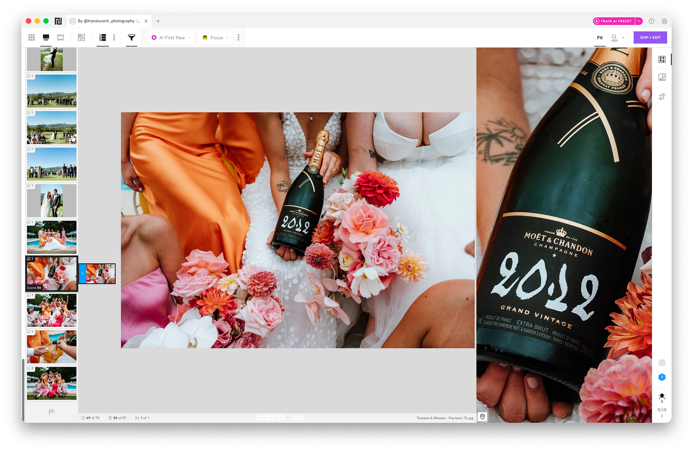Switch to full-width single image view
The width and height of the screenshot is (693, 451).
pos(60,37)
